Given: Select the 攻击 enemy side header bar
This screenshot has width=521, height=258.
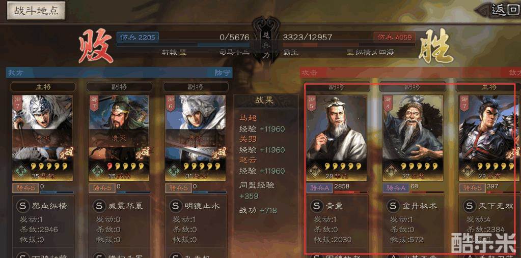Looking at the screenshot, I should point(410,72).
